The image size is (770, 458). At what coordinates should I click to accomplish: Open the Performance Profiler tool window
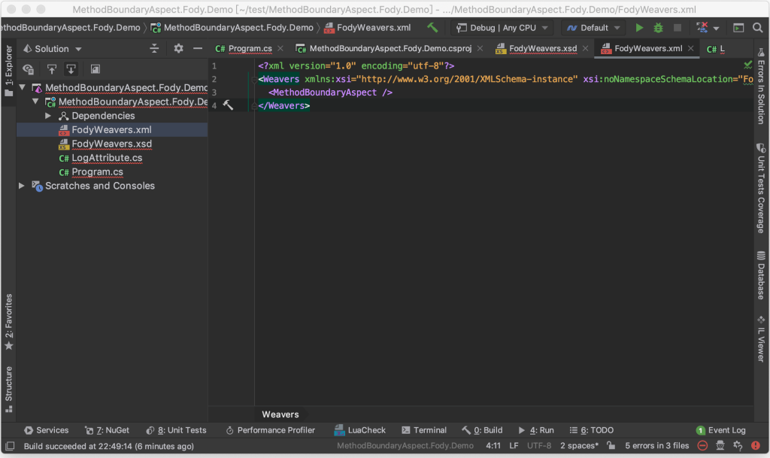(x=270, y=430)
